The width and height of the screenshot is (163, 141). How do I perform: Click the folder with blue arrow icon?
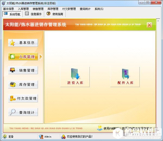(75, 74)
